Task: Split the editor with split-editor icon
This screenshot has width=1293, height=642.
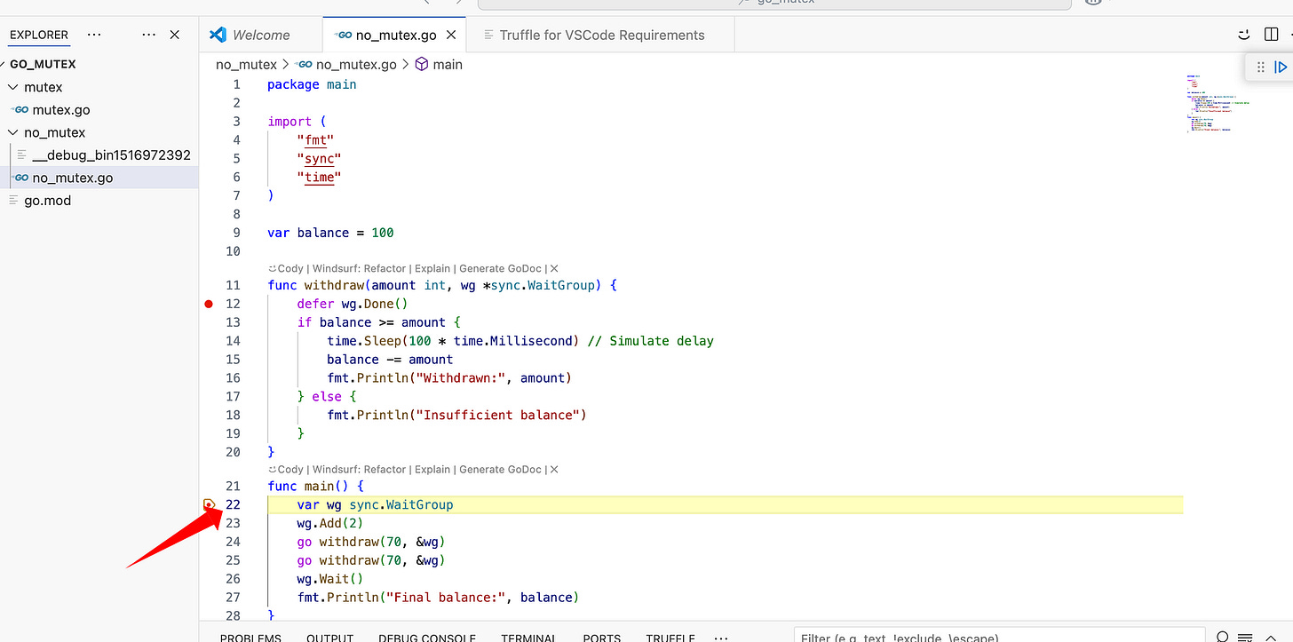Action: tap(1272, 35)
